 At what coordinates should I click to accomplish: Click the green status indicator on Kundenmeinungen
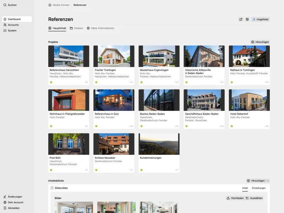pos(141,170)
